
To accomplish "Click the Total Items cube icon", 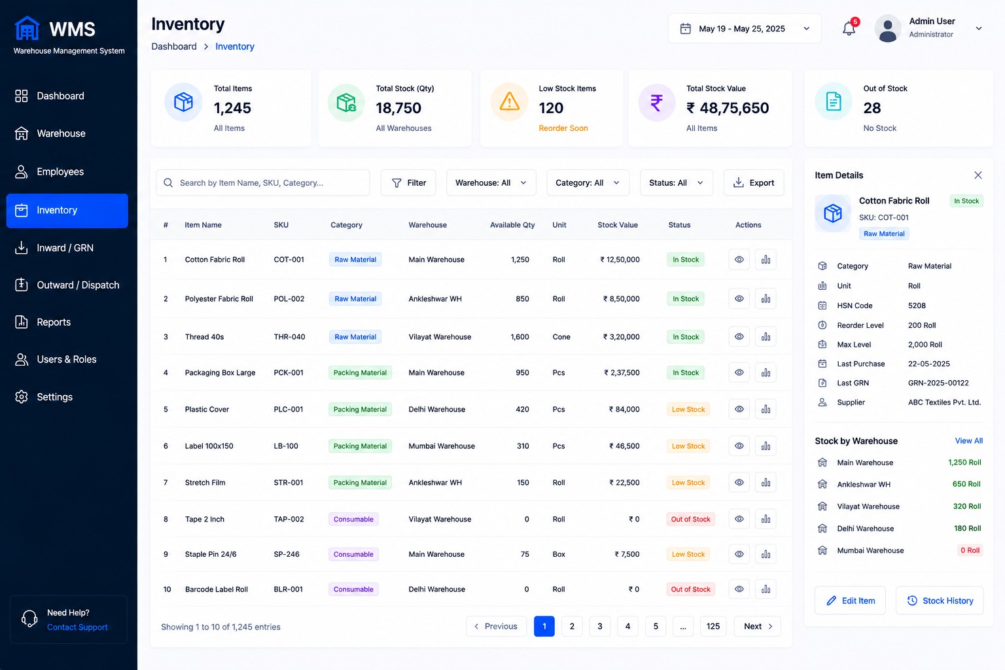I will click(183, 102).
